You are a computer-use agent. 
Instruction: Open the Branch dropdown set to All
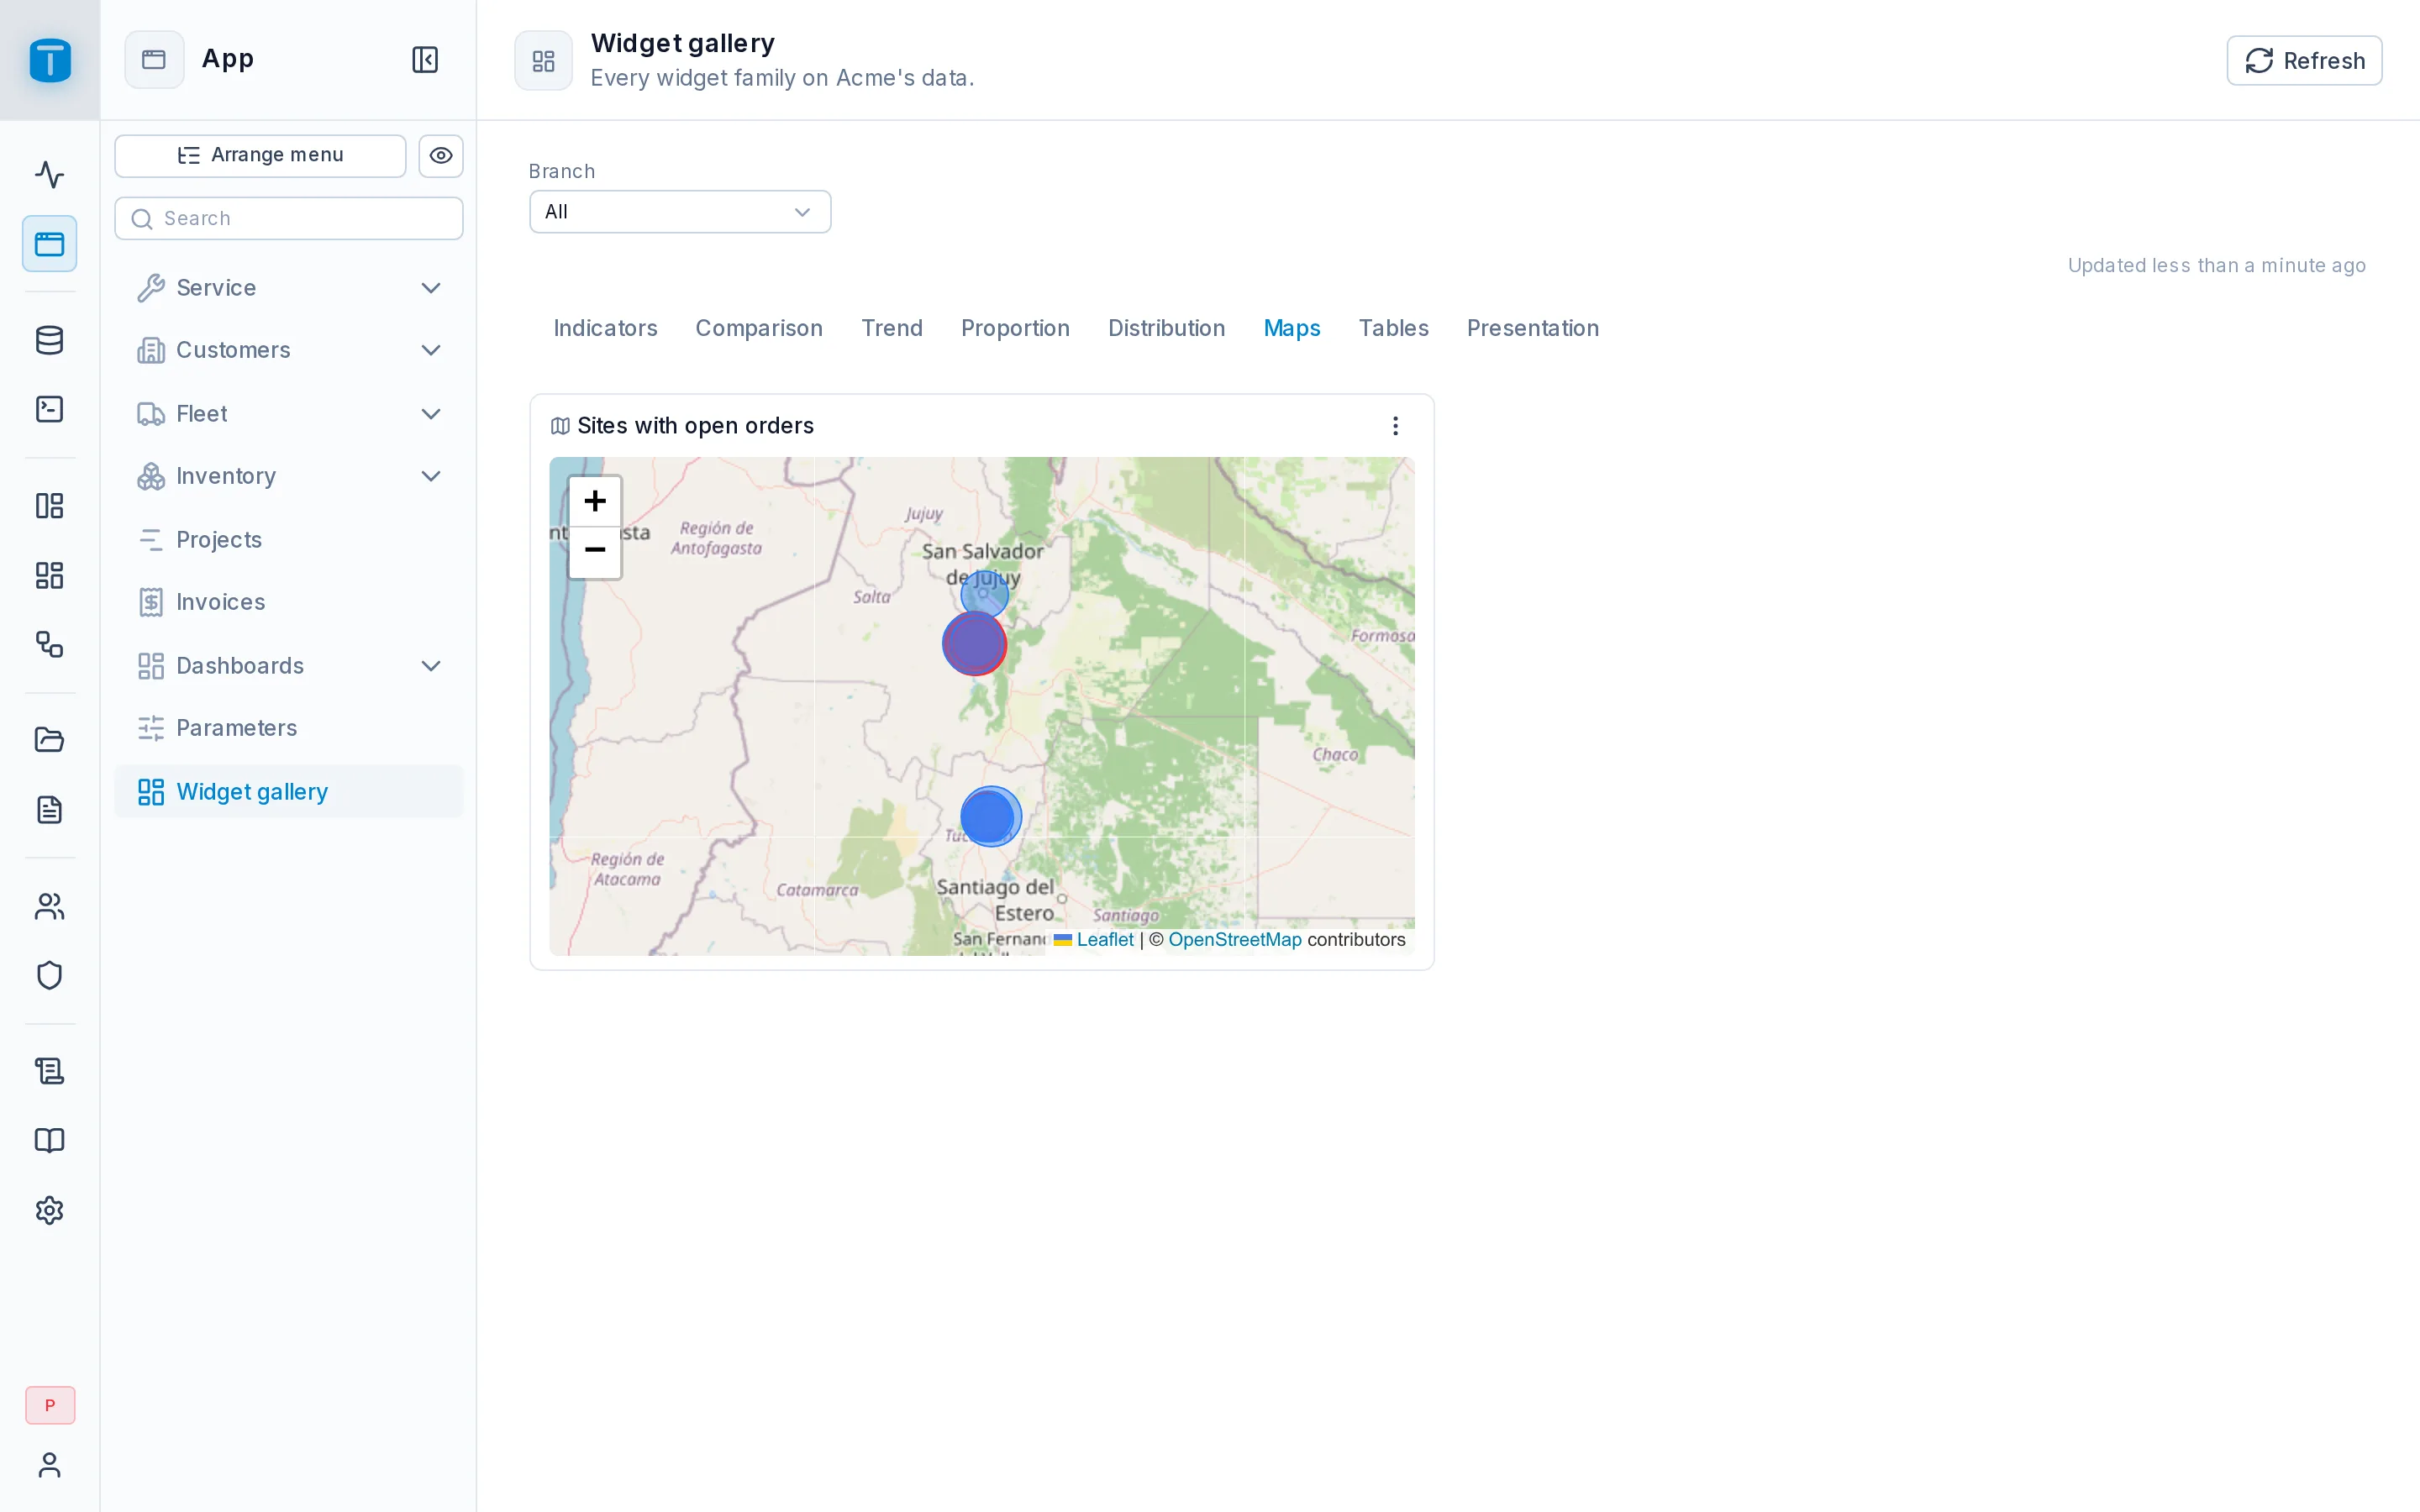[680, 212]
